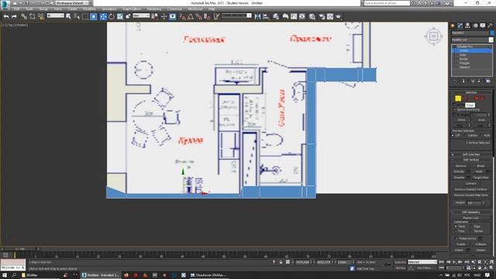The height and width of the screenshot is (279, 496).
Task: Open the Tools menu
Action: [x=29, y=9]
